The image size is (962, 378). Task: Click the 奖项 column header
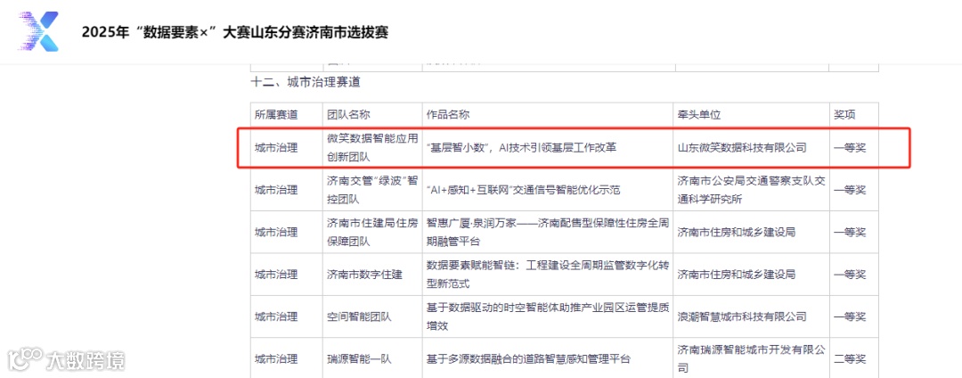(844, 115)
